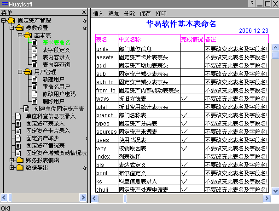
Task: Click the document icon for 表内容查询
Action: [35, 64]
